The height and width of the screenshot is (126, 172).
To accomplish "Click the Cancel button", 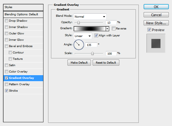I will pos(156,15).
